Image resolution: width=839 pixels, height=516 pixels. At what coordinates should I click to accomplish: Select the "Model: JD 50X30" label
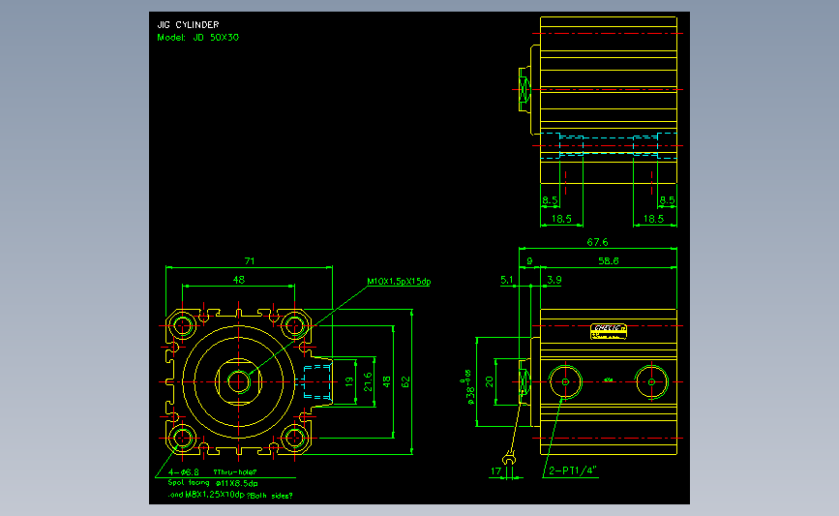[x=198, y=38]
